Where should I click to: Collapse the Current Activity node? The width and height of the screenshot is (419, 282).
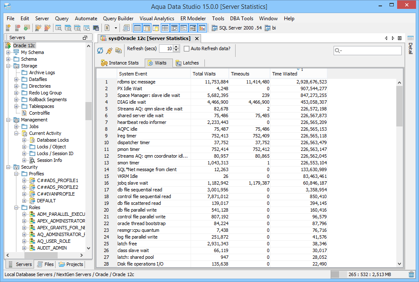pos(16,133)
